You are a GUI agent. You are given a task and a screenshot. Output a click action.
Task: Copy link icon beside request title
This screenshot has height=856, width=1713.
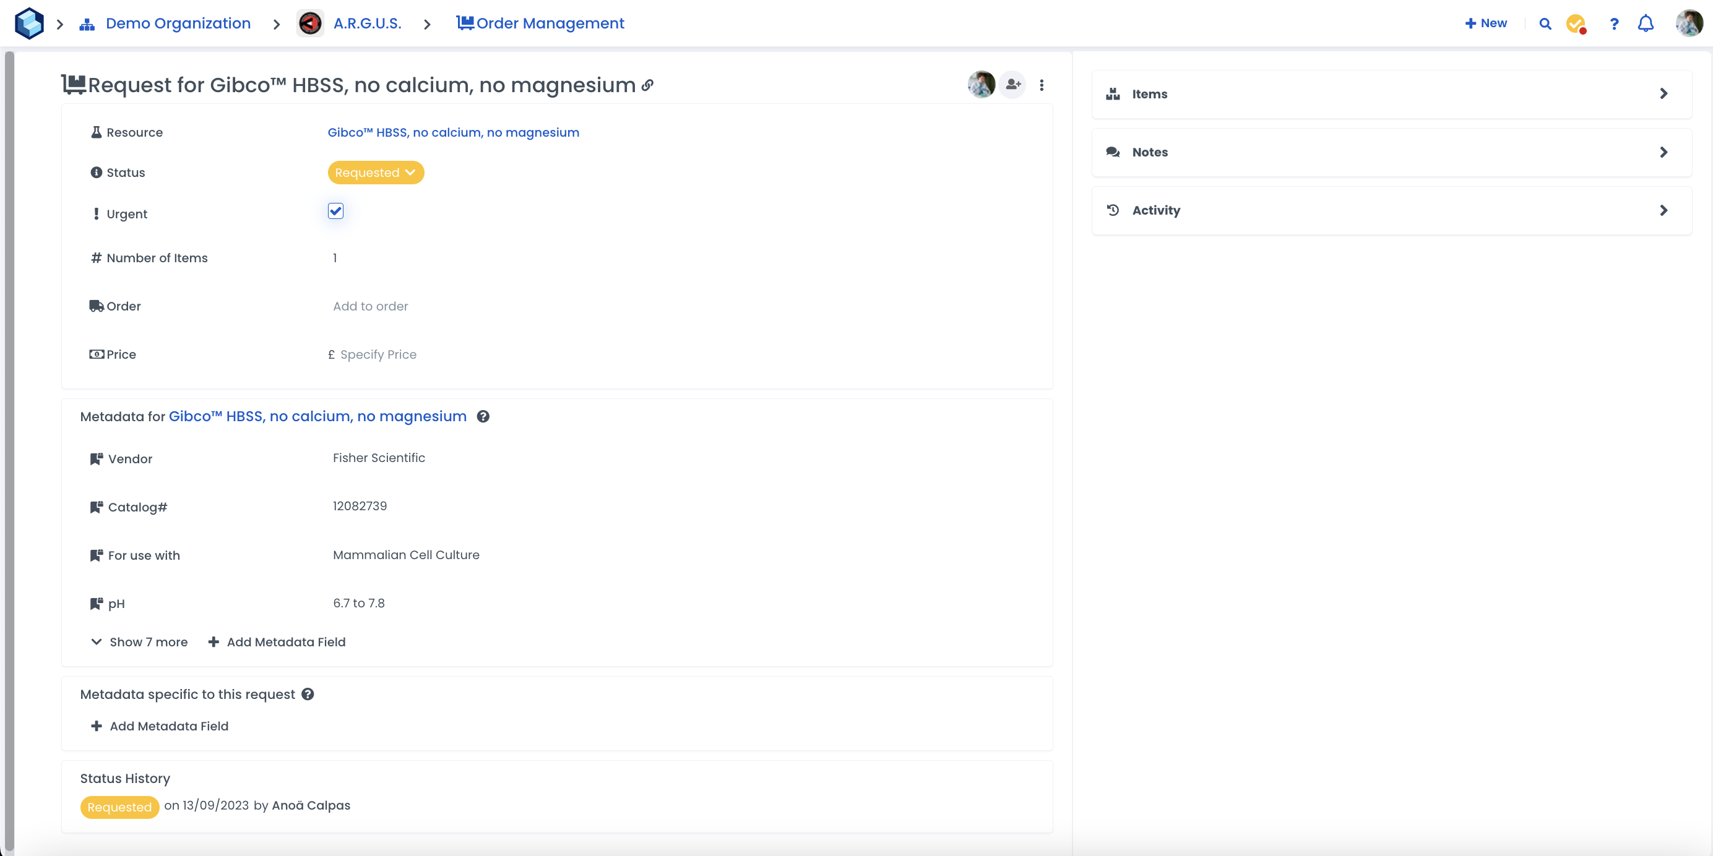[x=648, y=85]
